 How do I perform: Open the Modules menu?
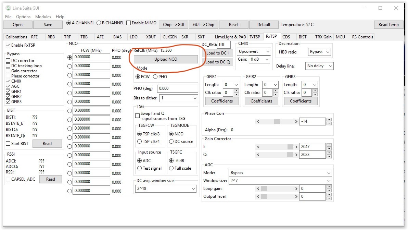point(43,17)
